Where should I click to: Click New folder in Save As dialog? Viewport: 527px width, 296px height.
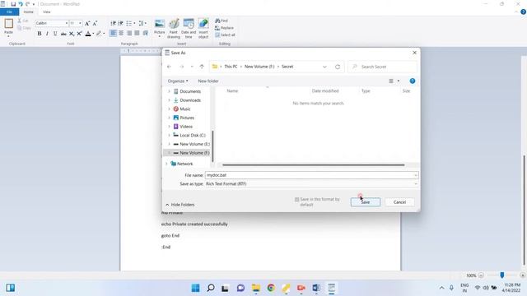click(x=208, y=81)
